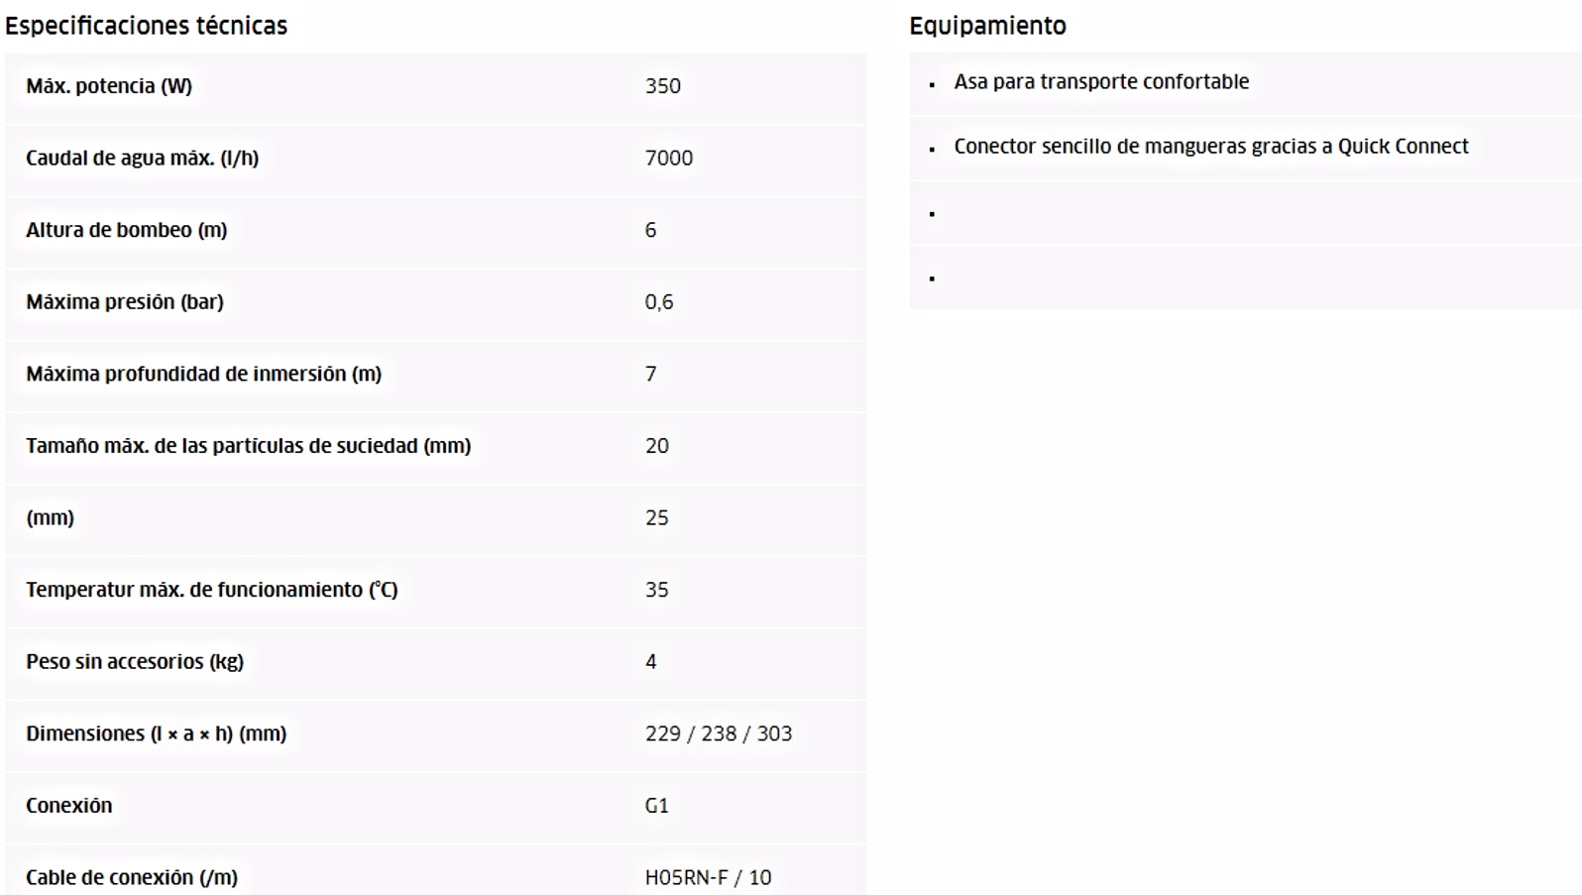Viewport: 1582px width, 895px height.
Task: Select Temperatur máx. de funcionamiento label
Action: coord(211,590)
